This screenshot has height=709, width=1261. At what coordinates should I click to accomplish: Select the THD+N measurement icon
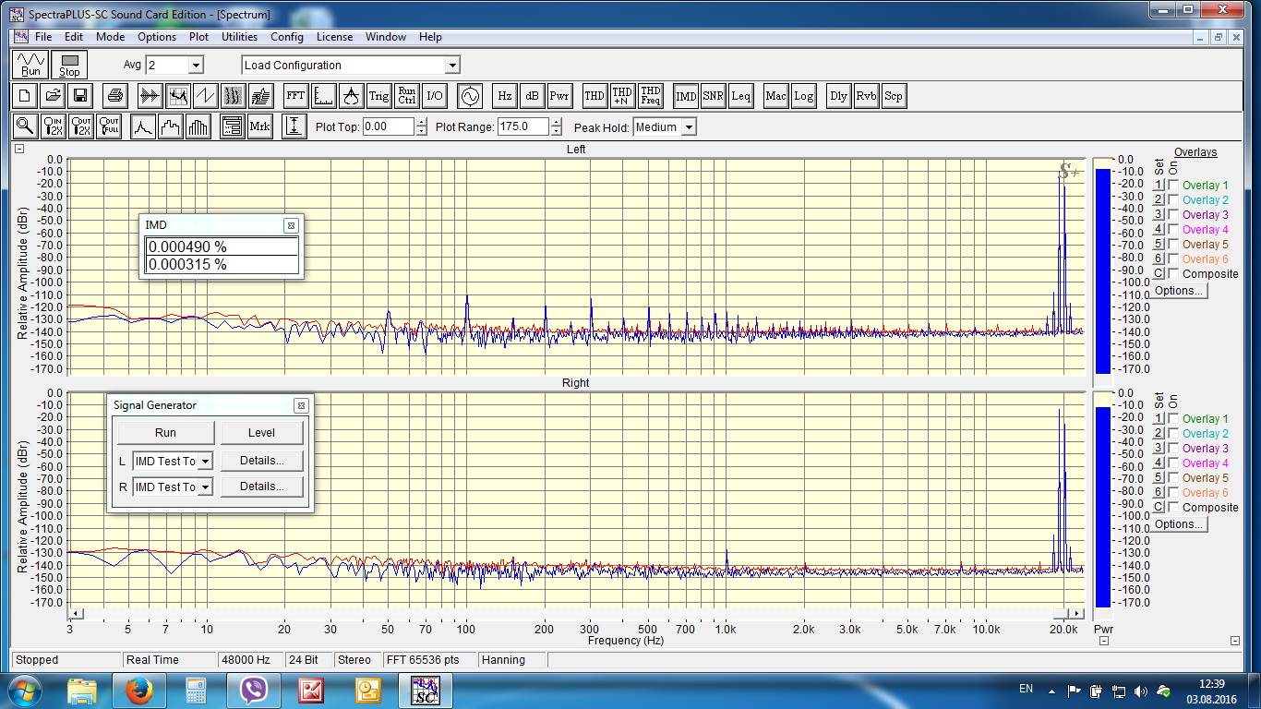pos(622,96)
